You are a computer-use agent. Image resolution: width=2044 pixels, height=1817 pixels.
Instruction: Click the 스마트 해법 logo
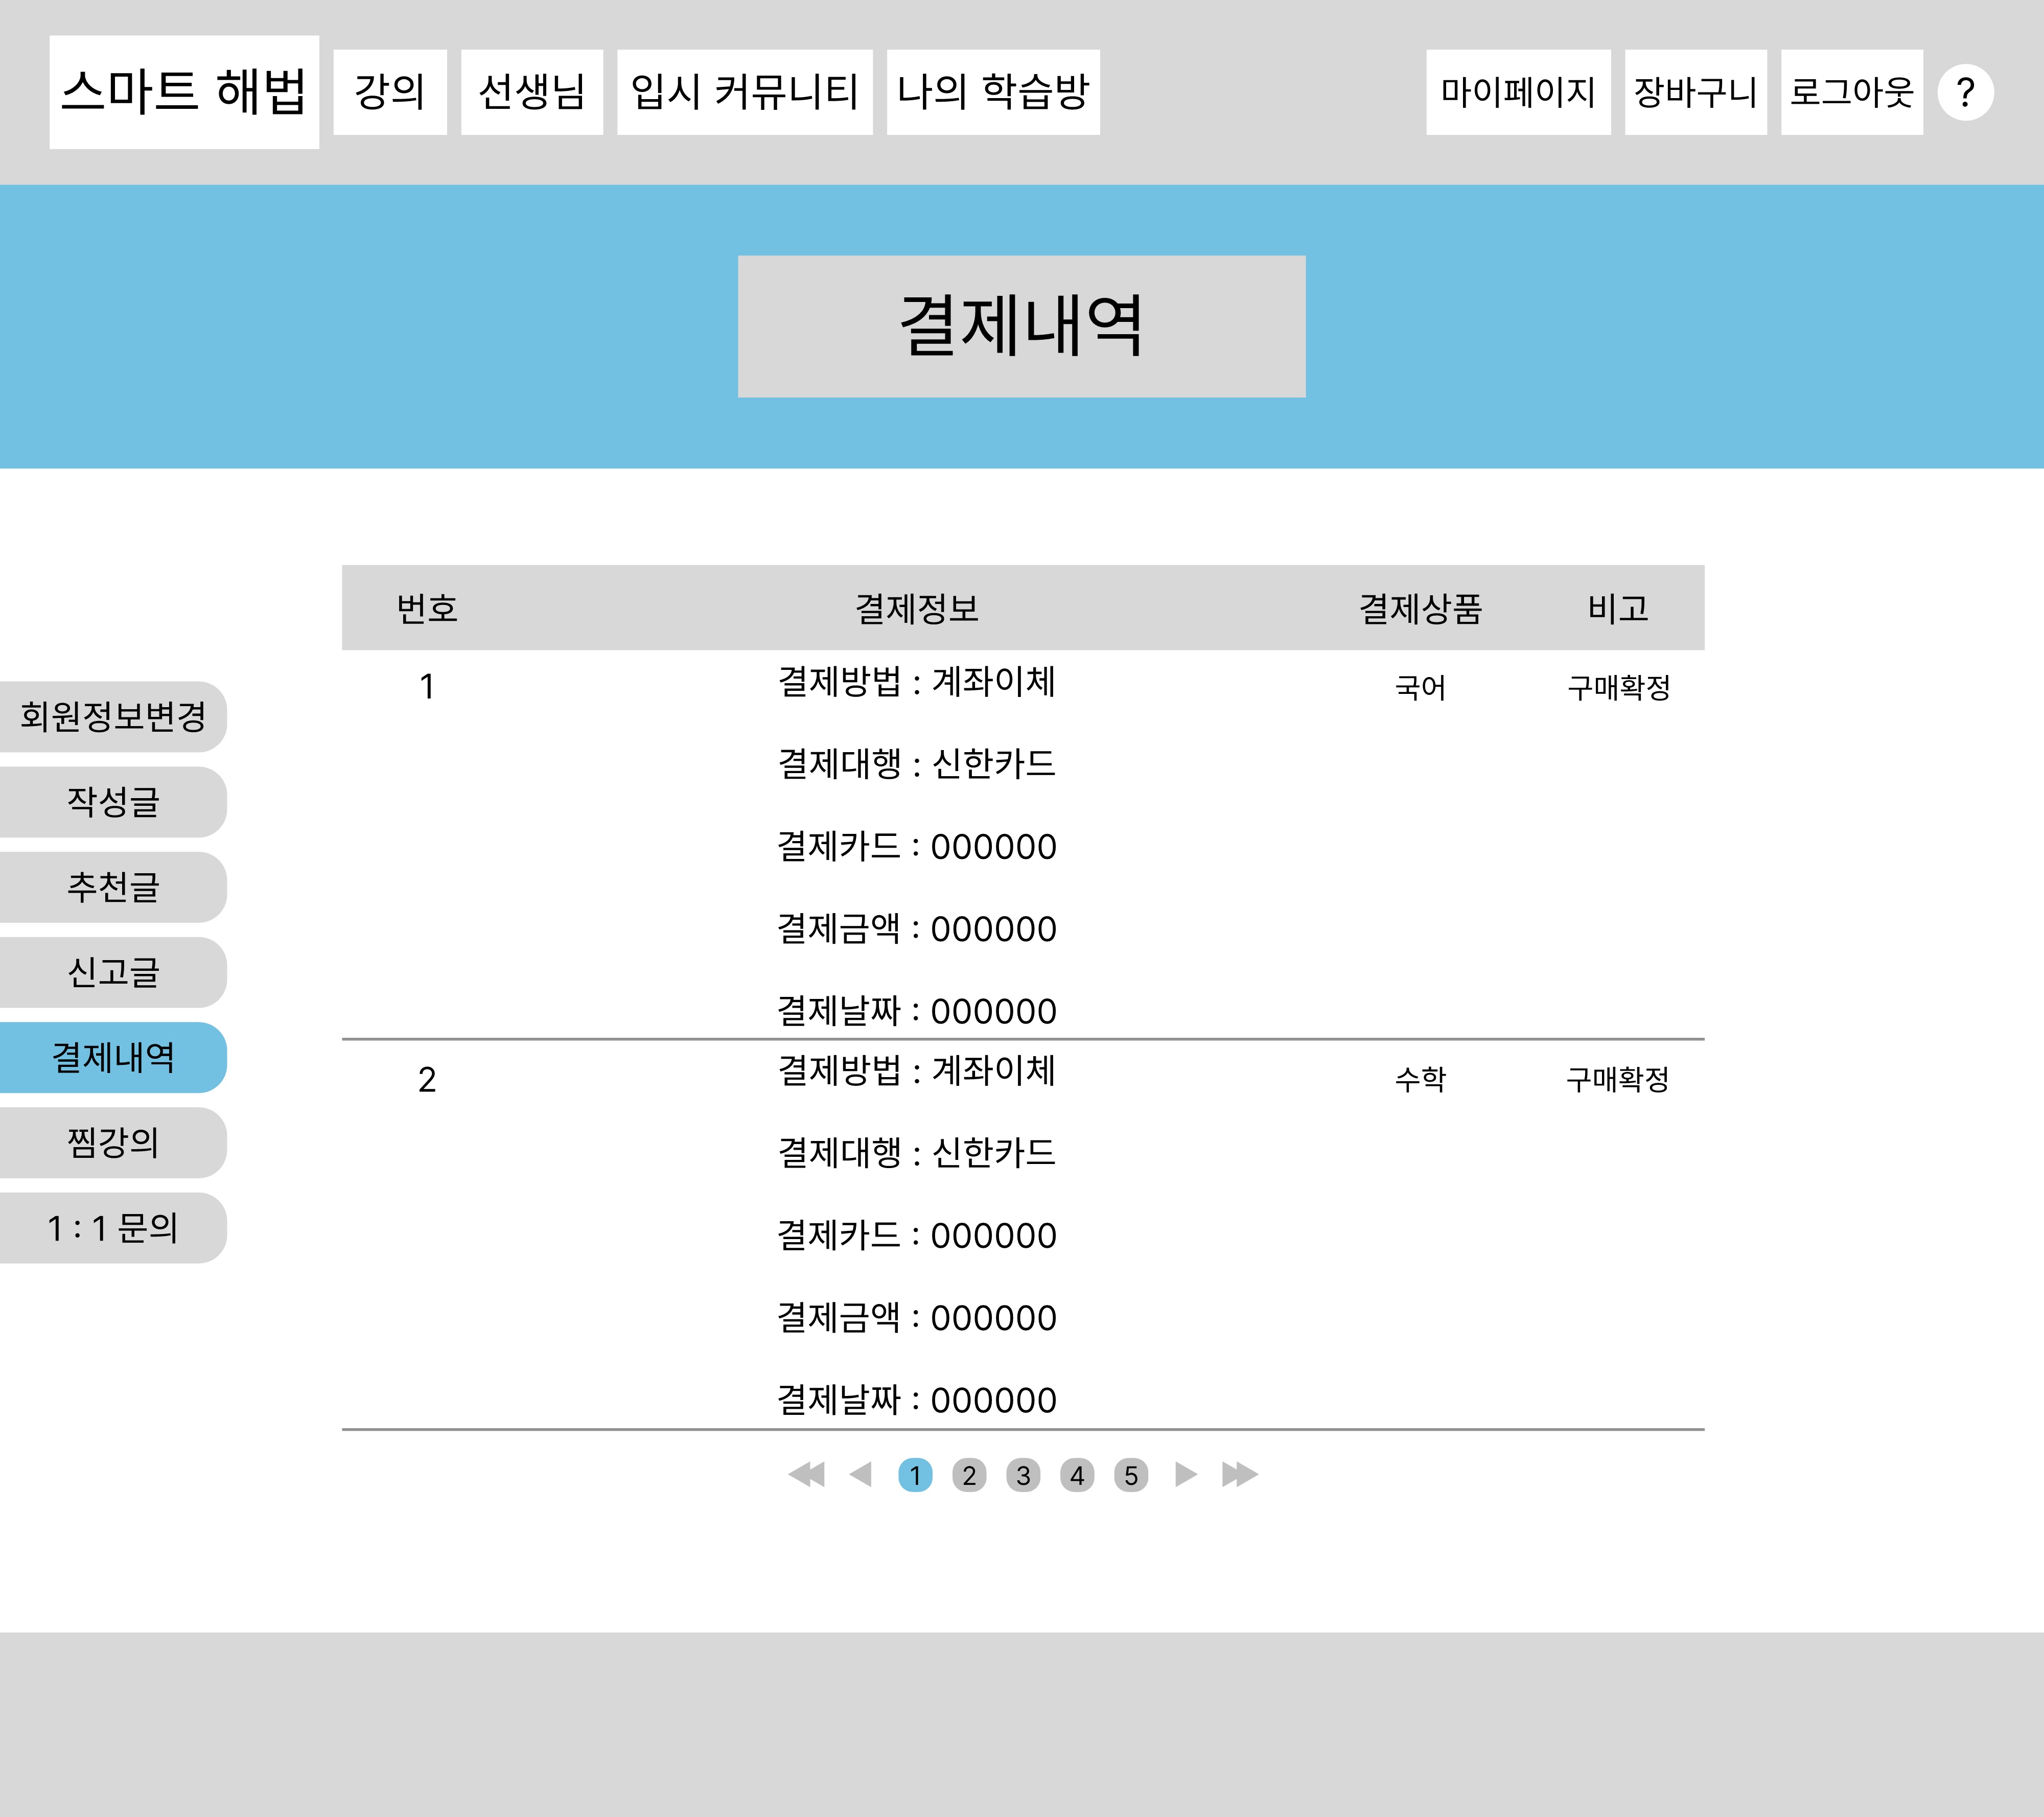tap(184, 92)
